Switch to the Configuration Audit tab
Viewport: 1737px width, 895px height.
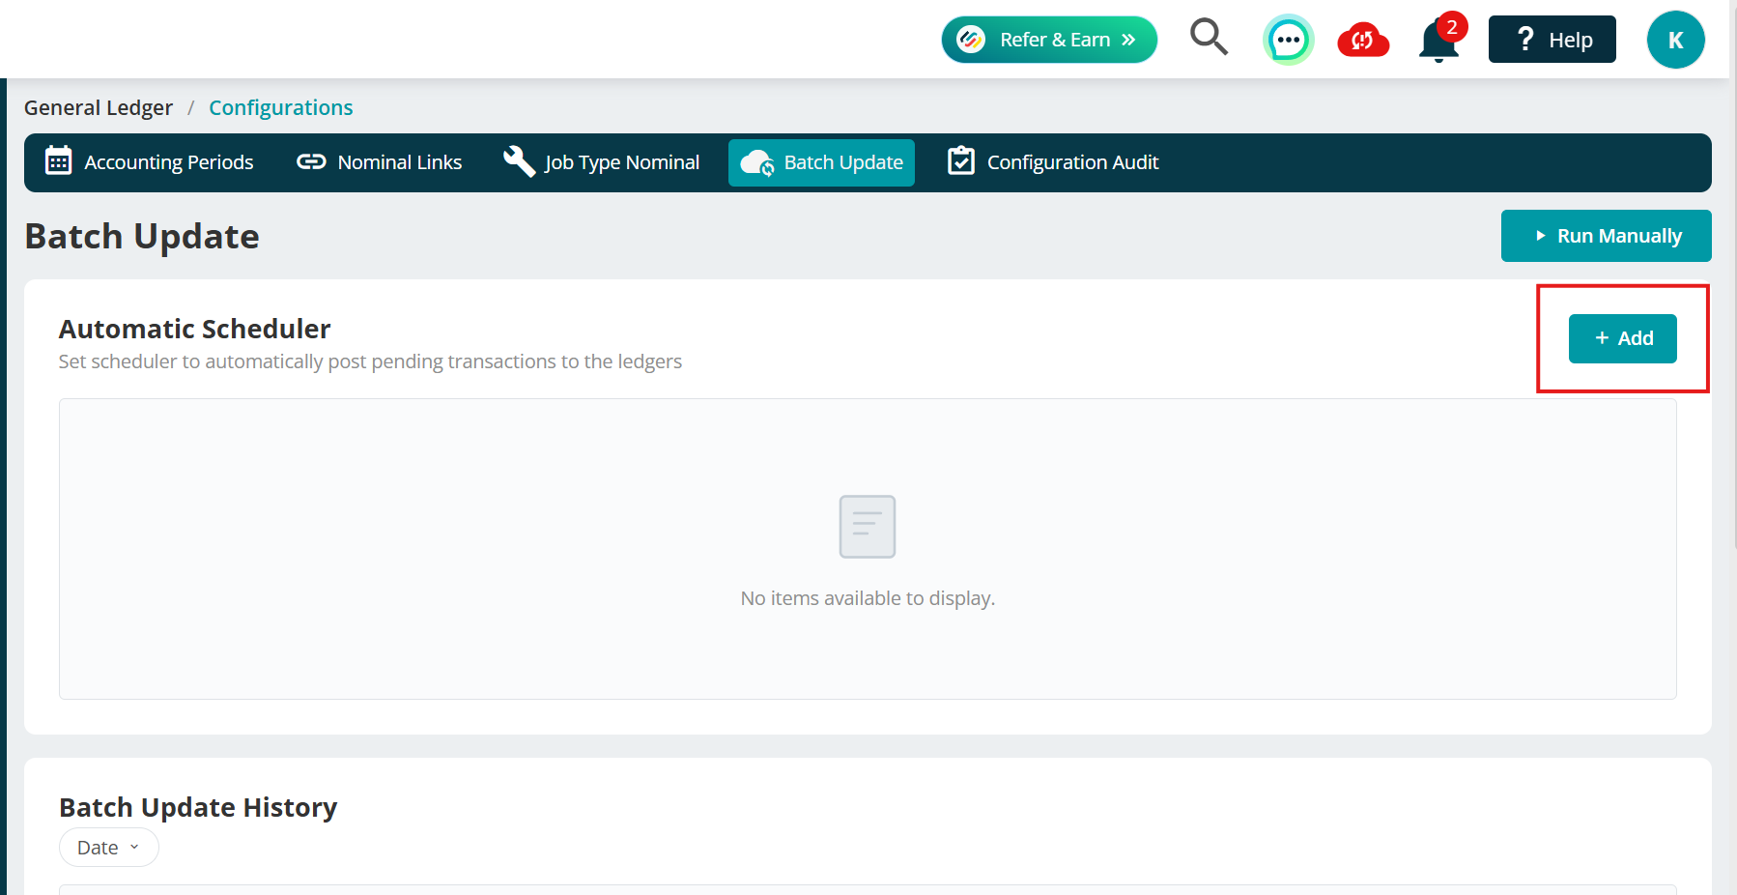pyautogui.click(x=1053, y=162)
